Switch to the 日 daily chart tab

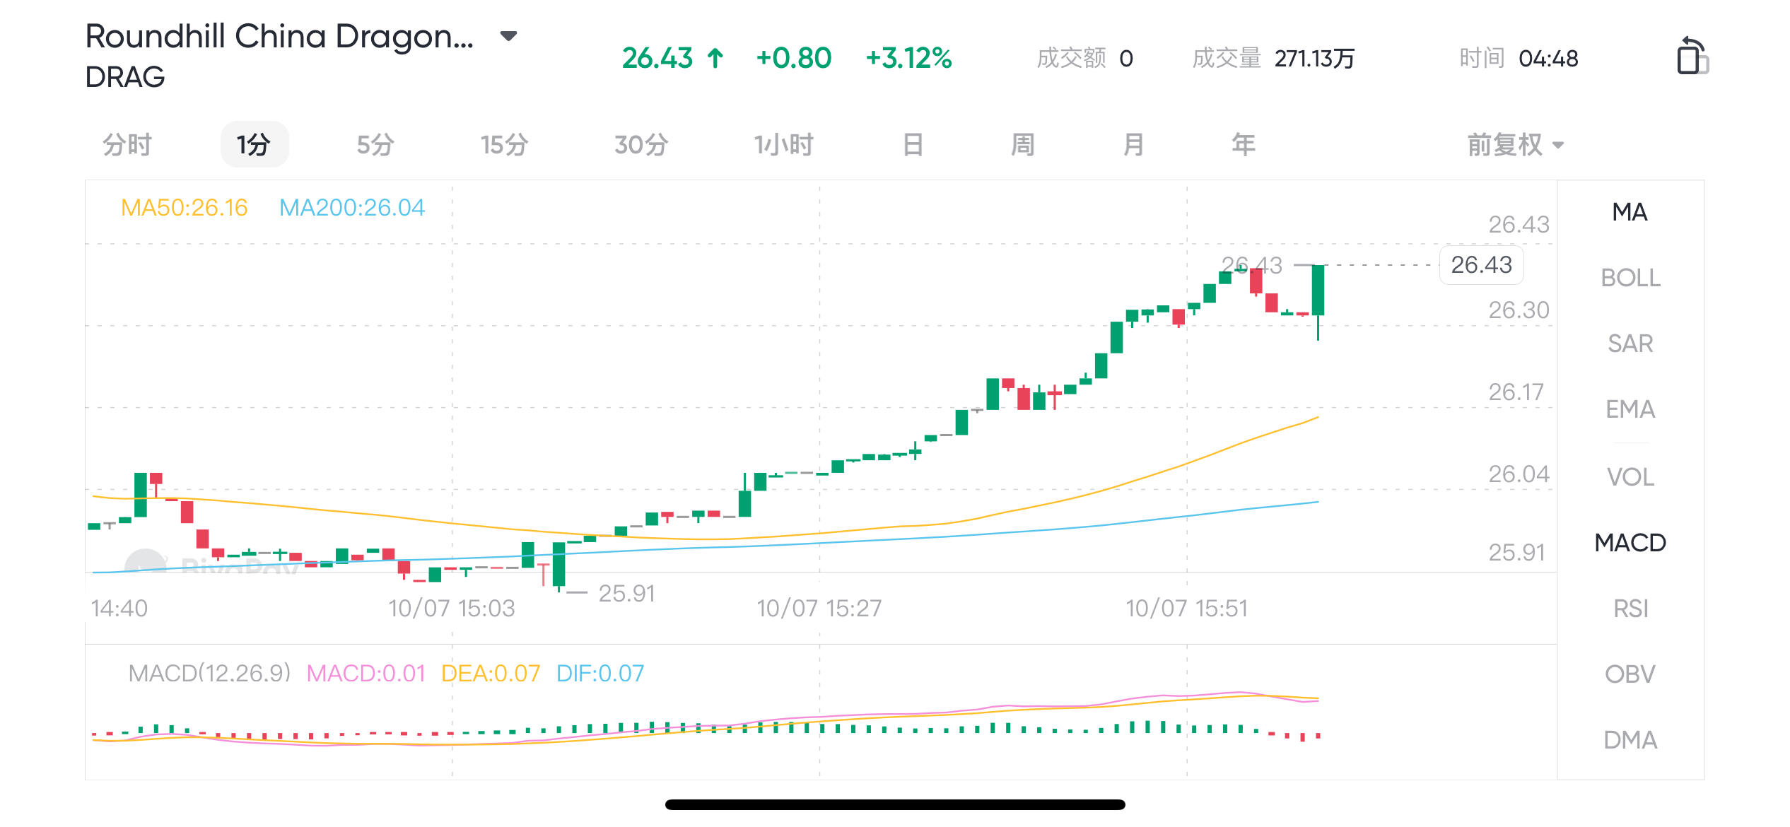click(913, 145)
